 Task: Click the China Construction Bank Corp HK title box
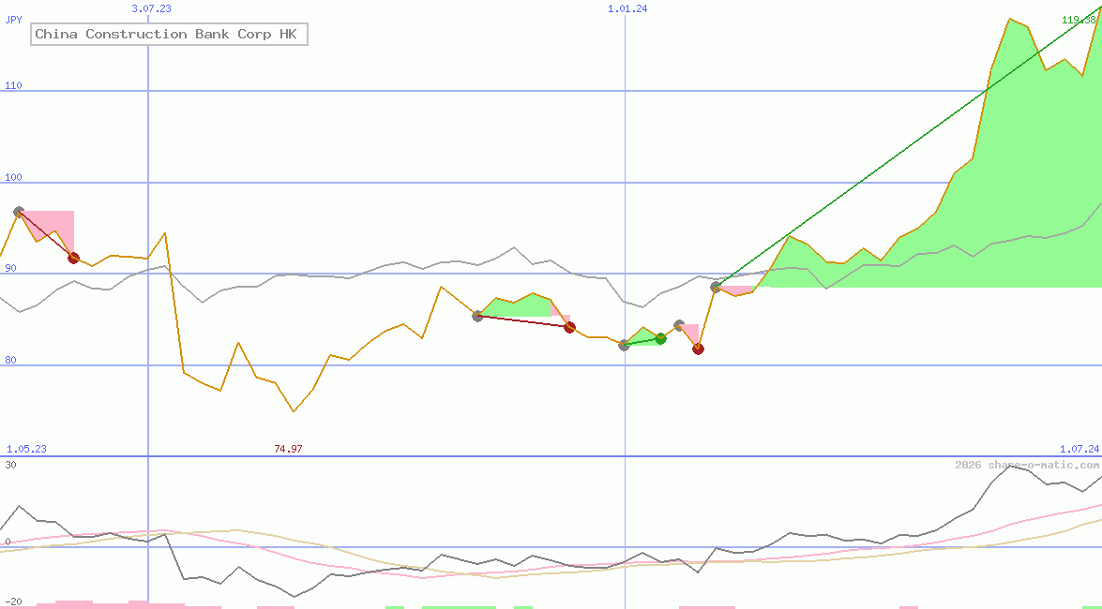coord(169,34)
